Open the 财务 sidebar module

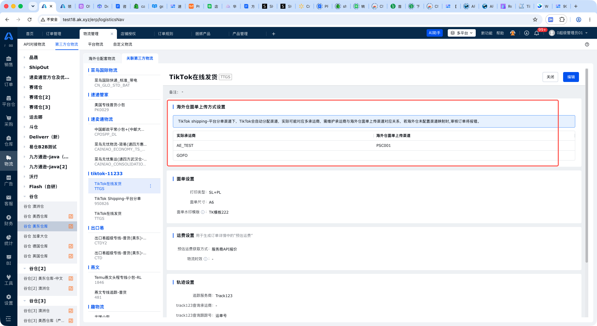coord(9,220)
